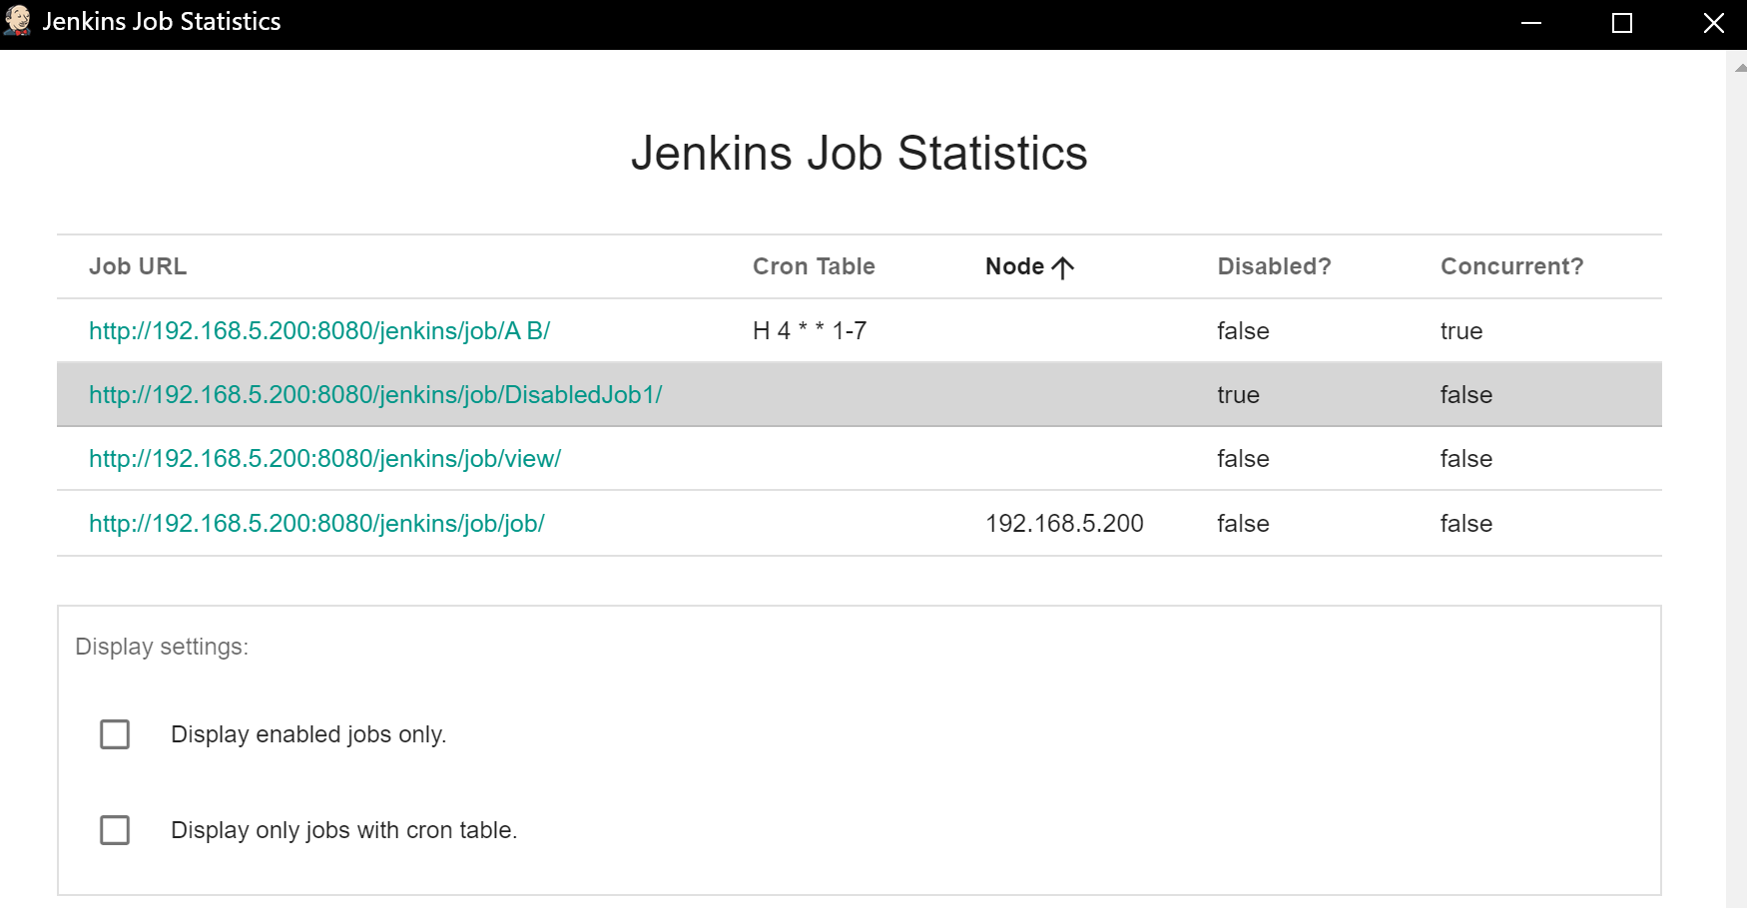Sort table by Disabled? column
The height and width of the screenshot is (908, 1747).
[1274, 266]
